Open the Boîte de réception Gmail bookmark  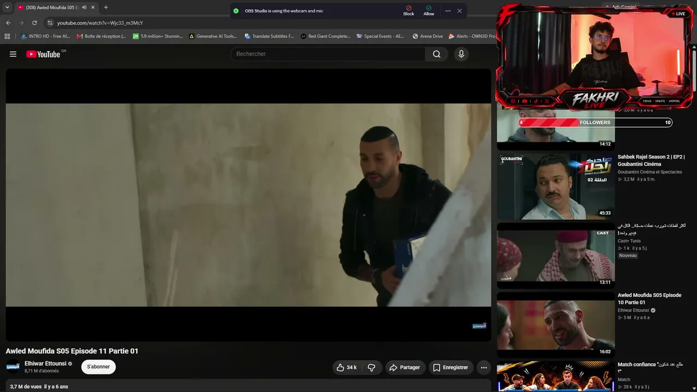[101, 36]
